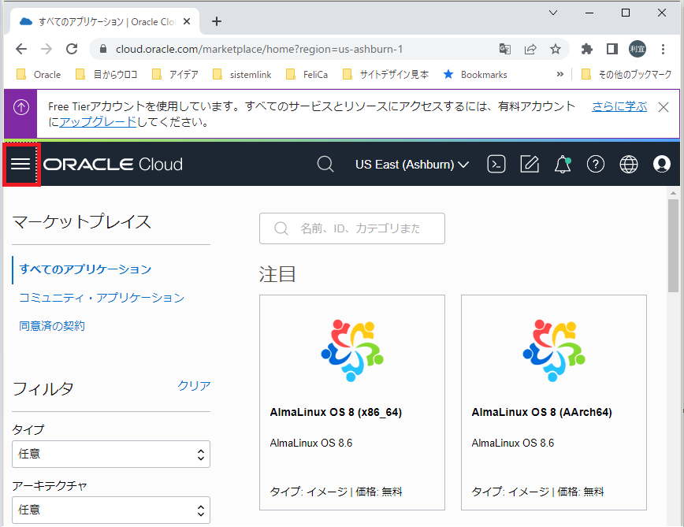Viewport: 684px width, 527px height.
Task: Close the Oracle Cloud browser tab
Action: point(187,21)
